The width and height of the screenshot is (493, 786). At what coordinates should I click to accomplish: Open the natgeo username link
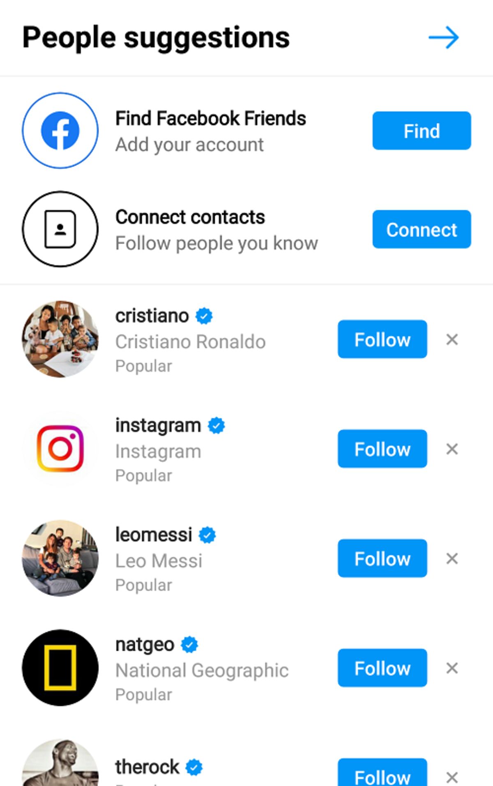pyautogui.click(x=145, y=645)
